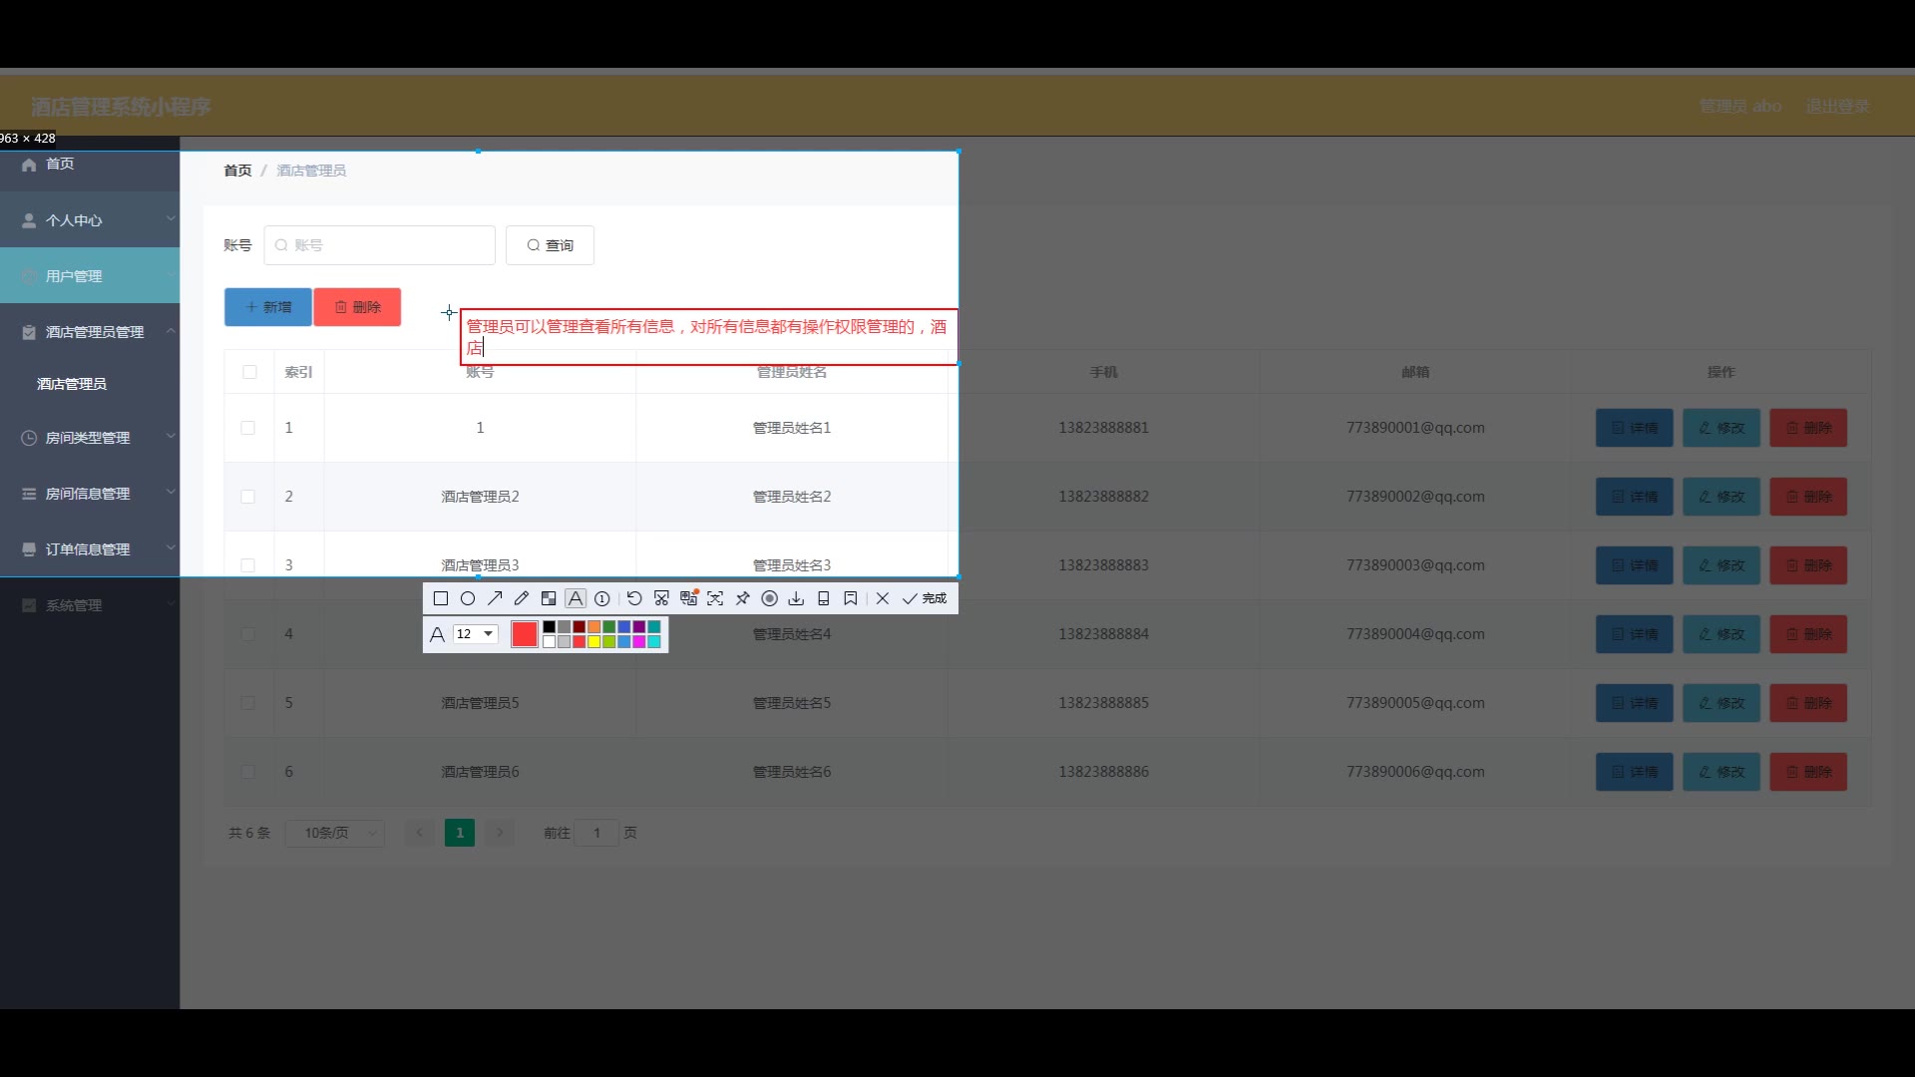Check the checkbox for row 1

(x=248, y=428)
